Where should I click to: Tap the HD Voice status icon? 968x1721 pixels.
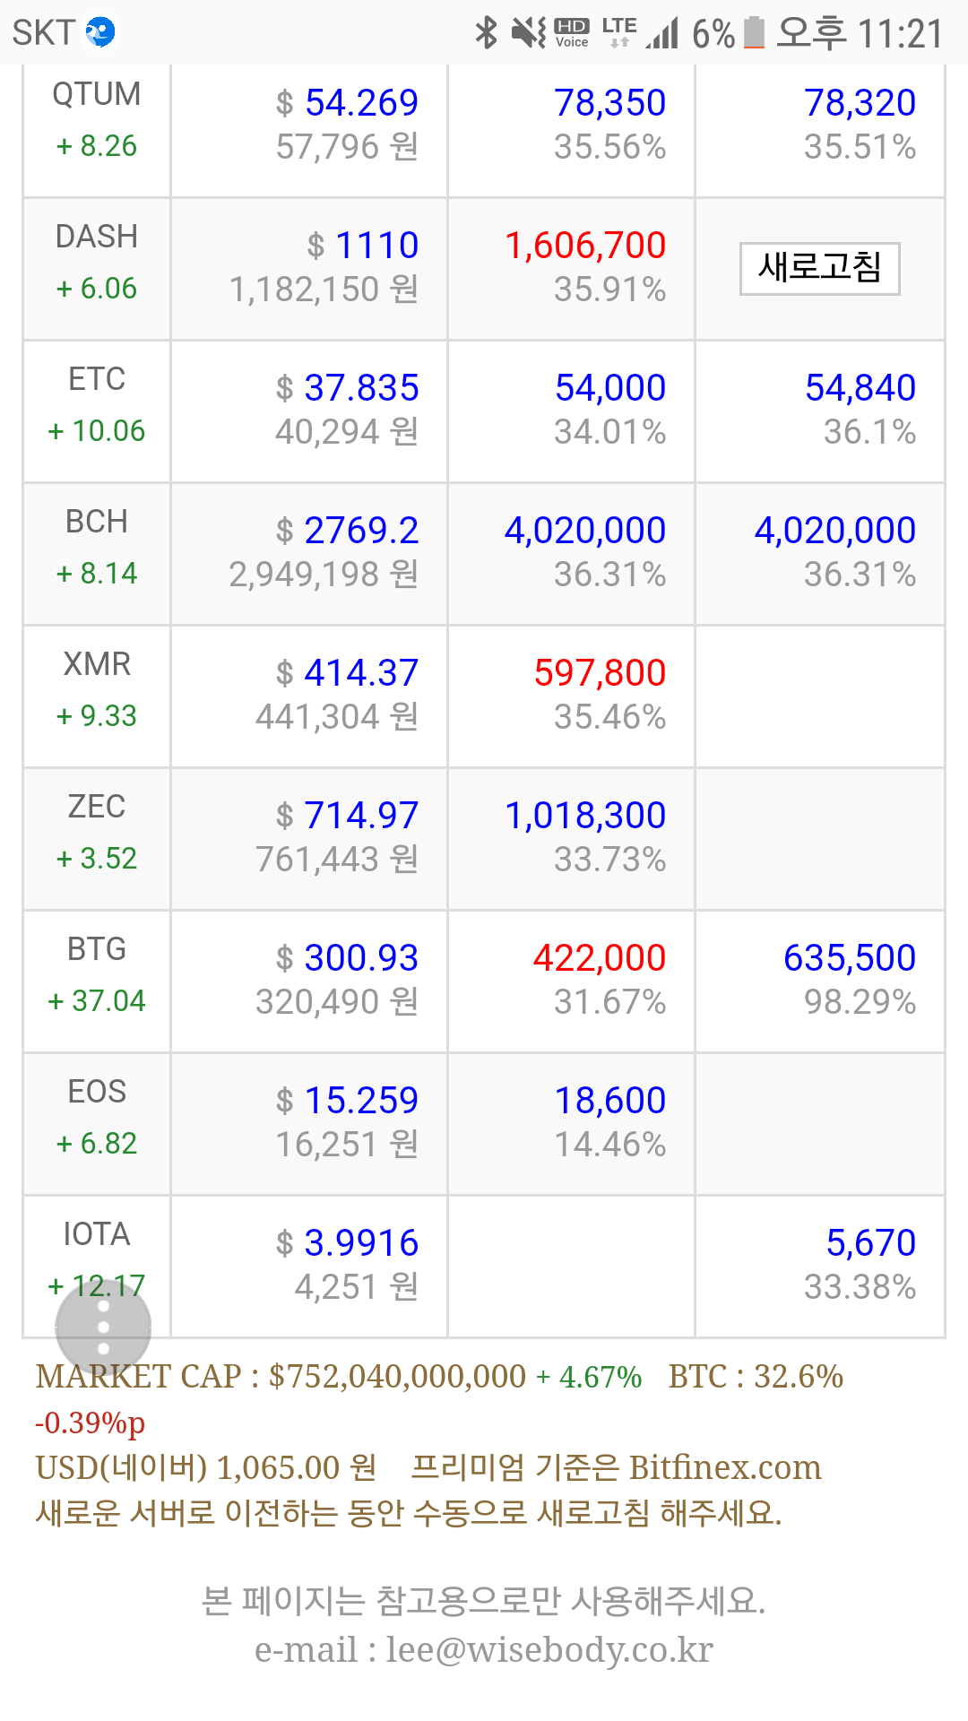(x=572, y=33)
